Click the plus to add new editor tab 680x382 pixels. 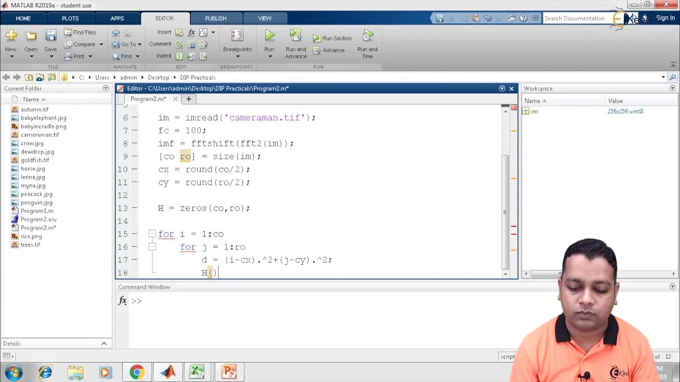(189, 99)
